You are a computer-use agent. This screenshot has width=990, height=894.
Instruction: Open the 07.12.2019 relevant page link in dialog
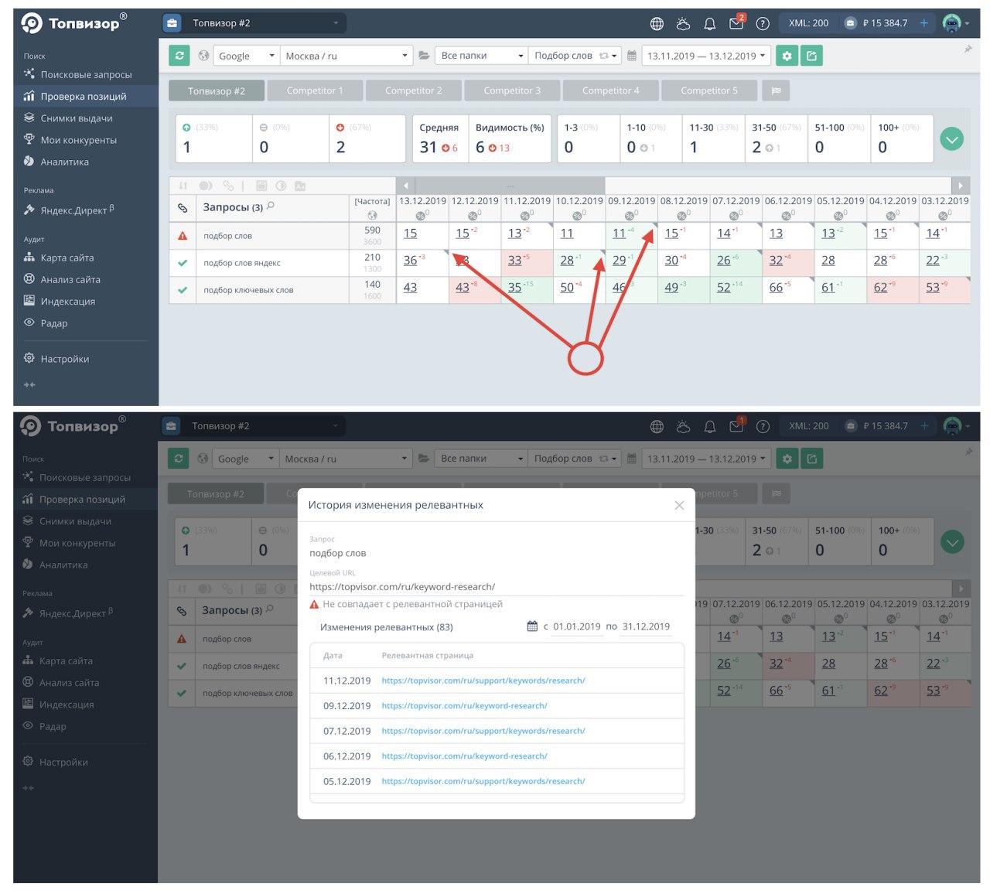[483, 731]
